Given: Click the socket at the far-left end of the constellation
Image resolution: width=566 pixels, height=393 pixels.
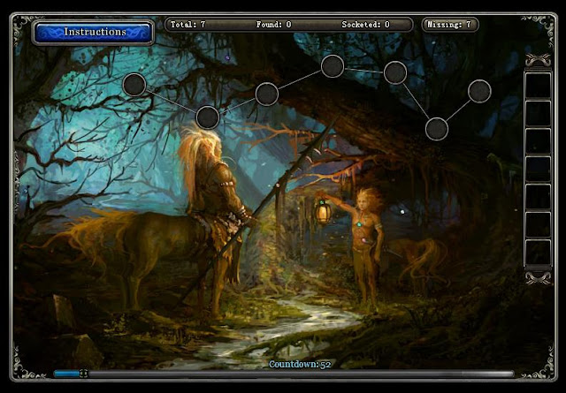Looking at the screenshot, I should pyautogui.click(x=134, y=85).
